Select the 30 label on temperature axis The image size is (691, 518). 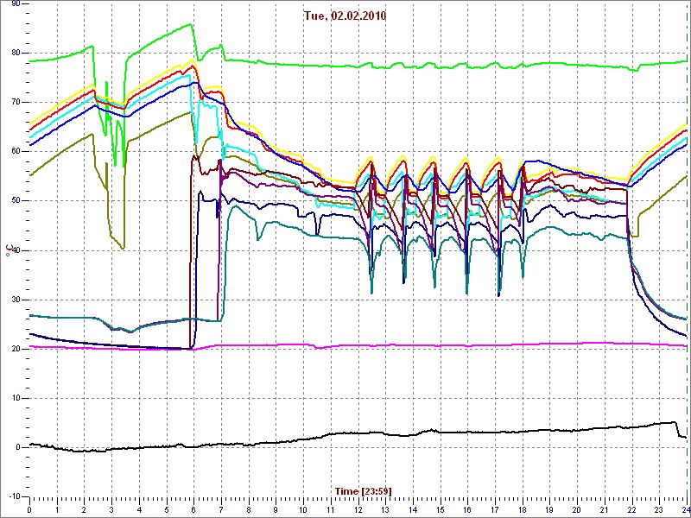point(15,300)
